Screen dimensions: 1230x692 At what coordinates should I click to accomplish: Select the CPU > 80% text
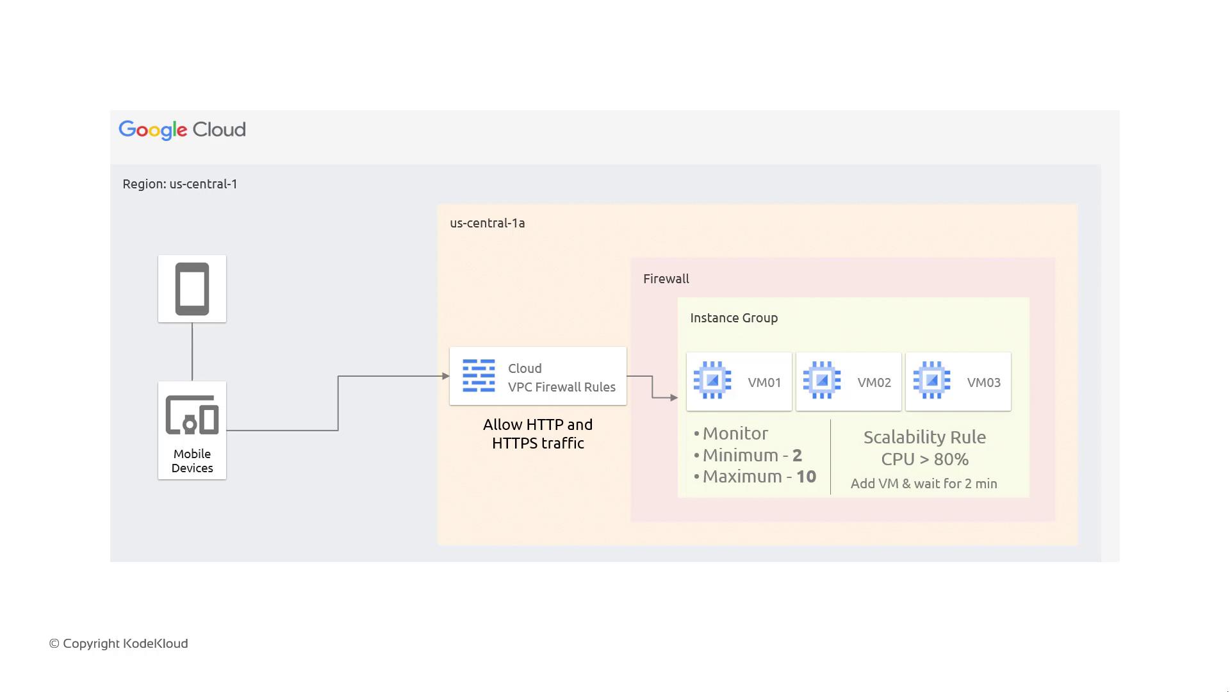click(x=924, y=459)
